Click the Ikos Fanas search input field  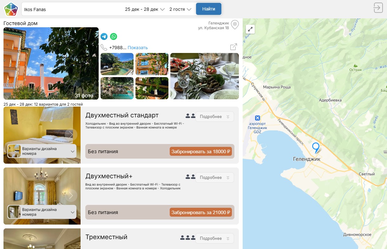71,9
